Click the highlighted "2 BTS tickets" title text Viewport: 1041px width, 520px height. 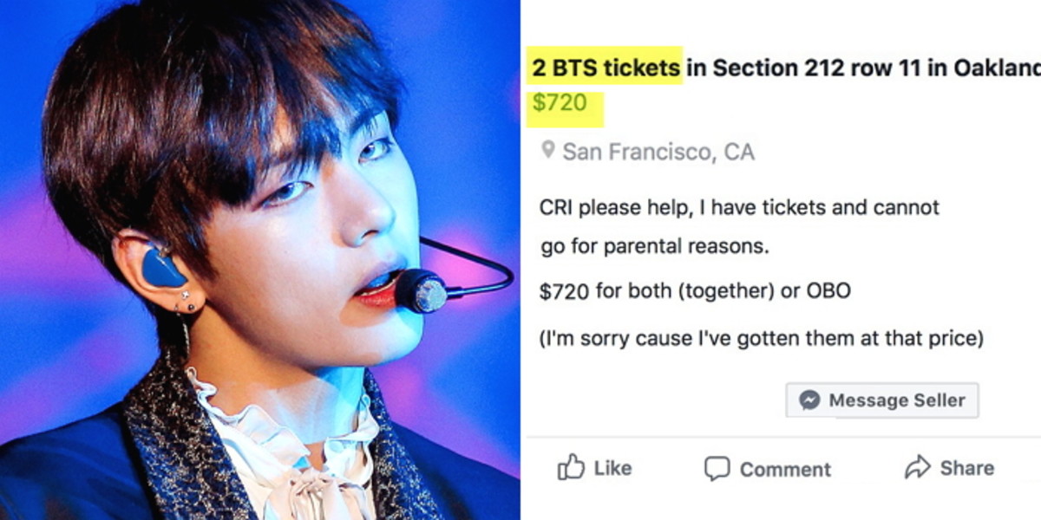click(x=606, y=67)
